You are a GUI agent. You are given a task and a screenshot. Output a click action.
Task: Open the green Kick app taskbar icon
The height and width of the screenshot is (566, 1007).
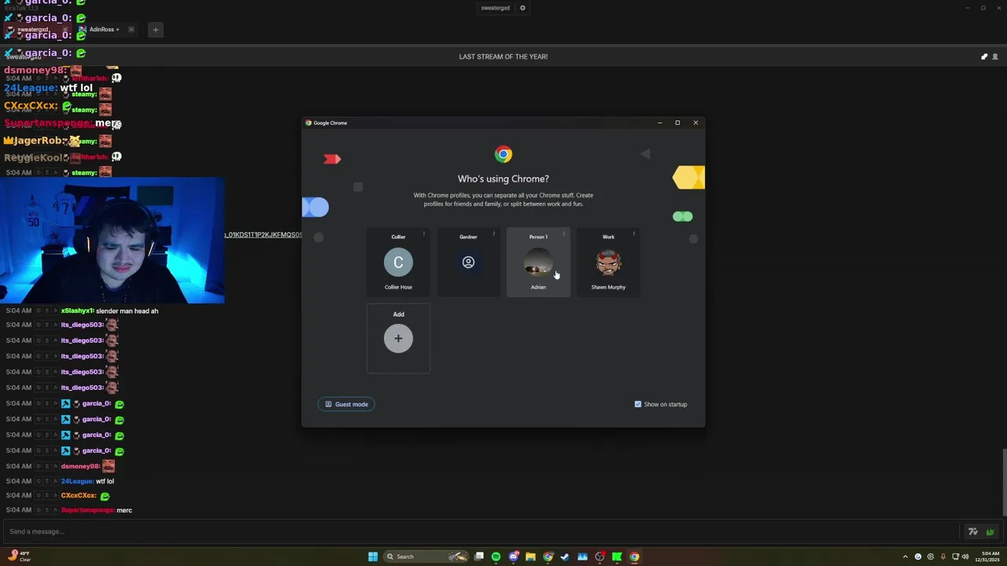(617, 557)
